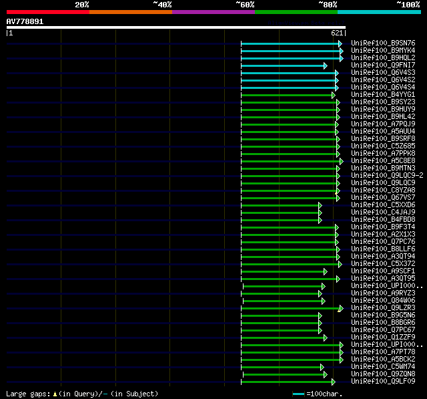Open hit UniRef100_B9HQL2
The width and height of the screenshot is (427, 399).
(383, 58)
